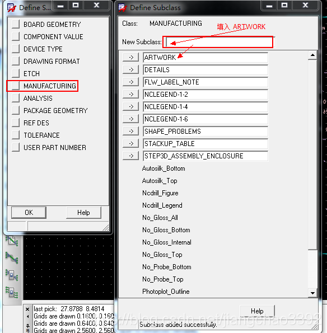
Task: Click scrollbar up arrow in subclass list
Action: (312, 55)
